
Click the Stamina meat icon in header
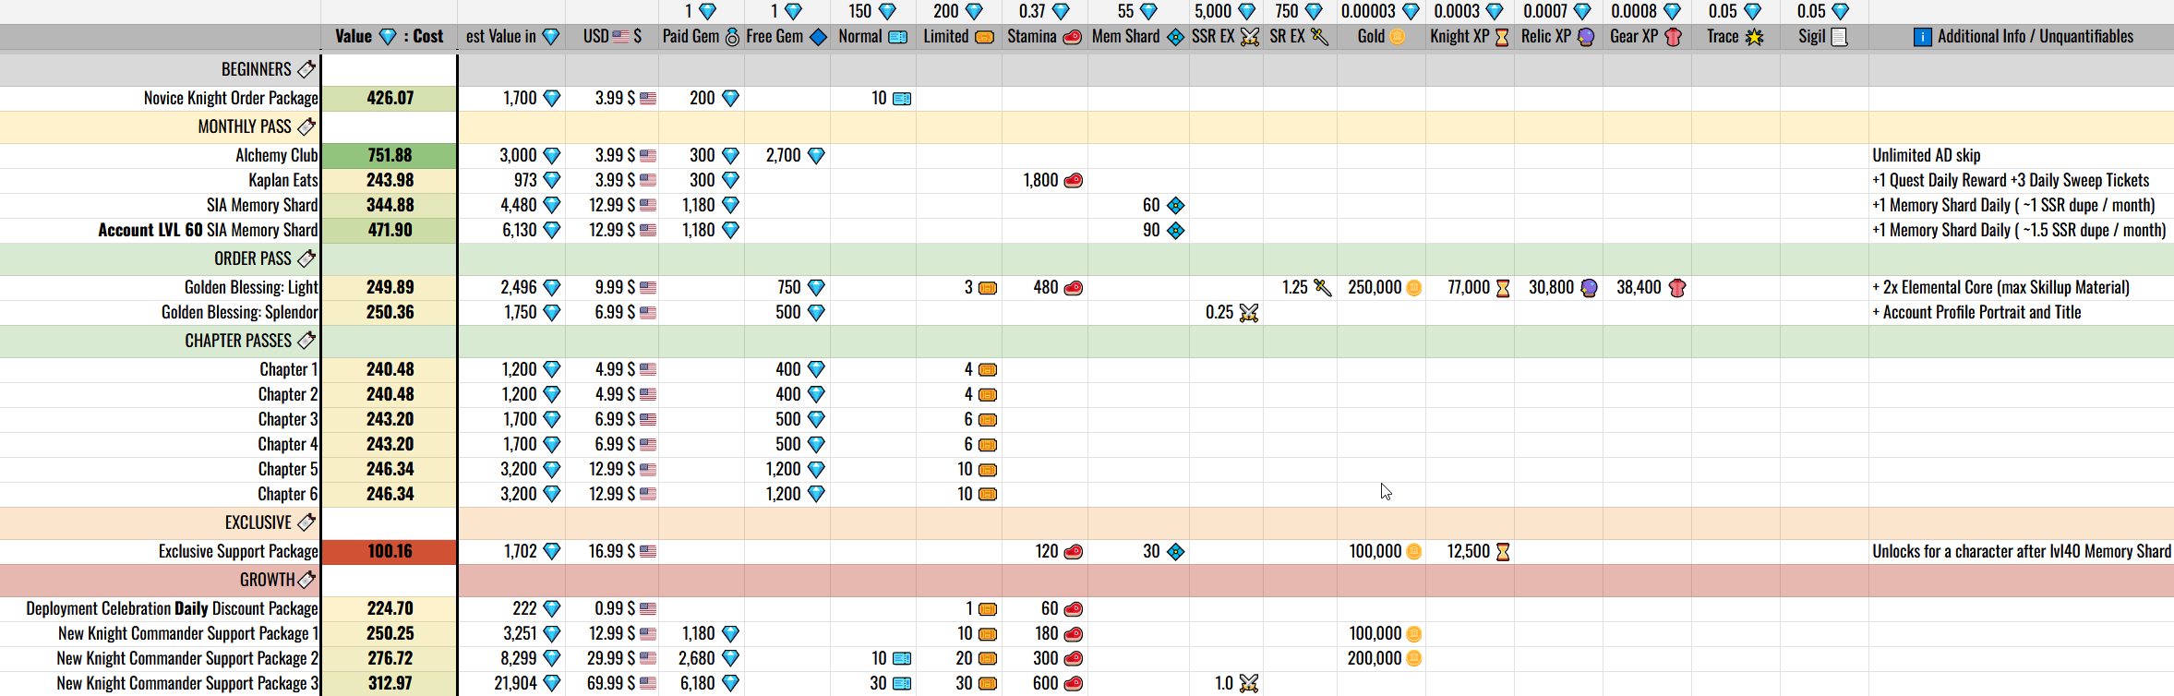click(x=1072, y=37)
